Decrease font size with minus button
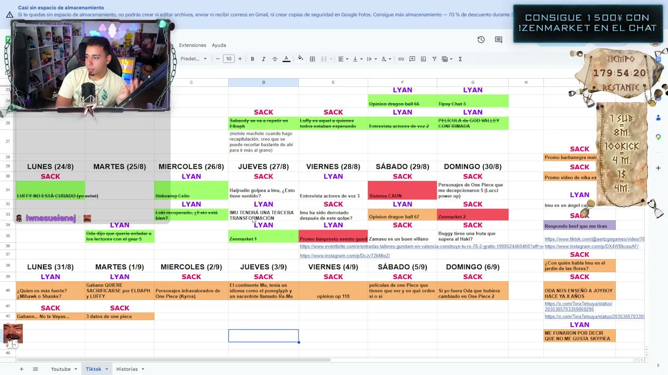Screen dimensions: 668x375 pos(218,59)
